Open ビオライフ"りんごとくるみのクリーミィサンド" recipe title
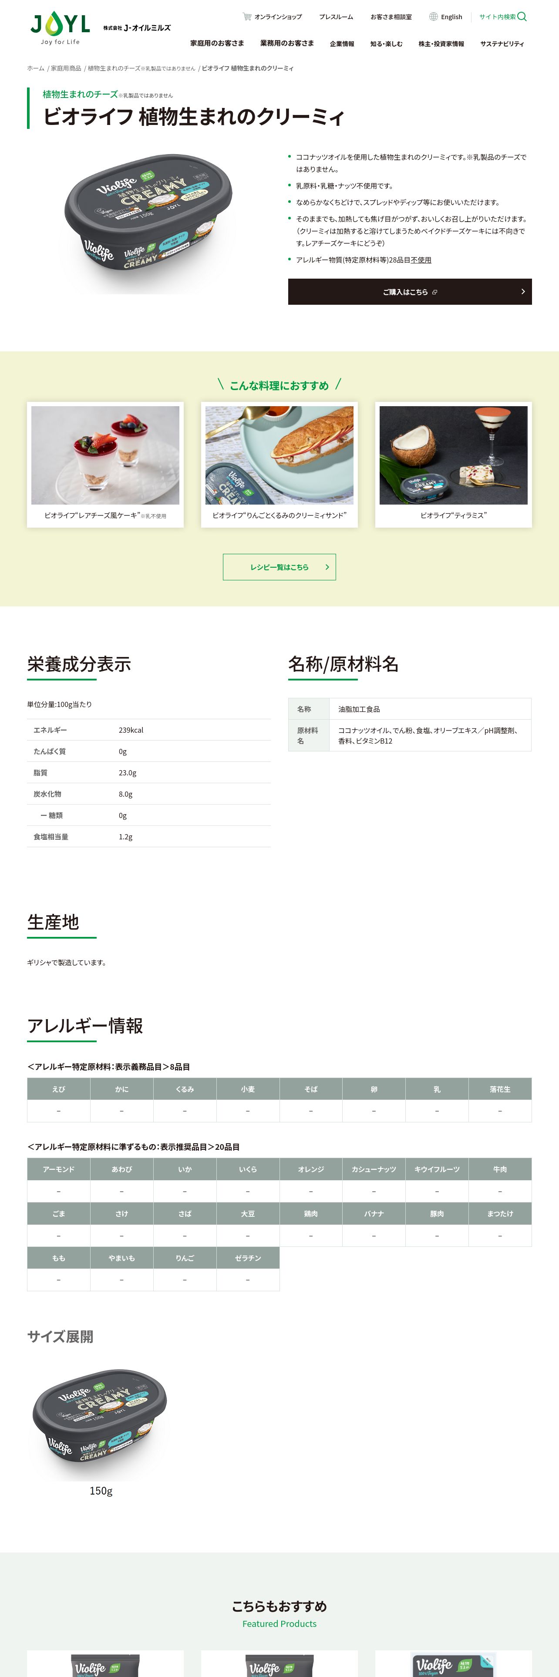 279,515
